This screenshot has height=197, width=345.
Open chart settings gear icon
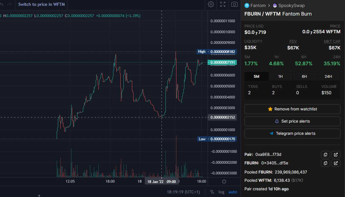click(211, 4)
